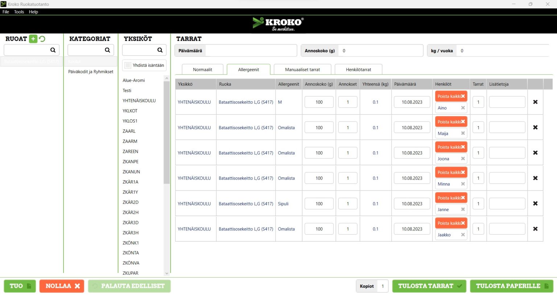The width and height of the screenshot is (557, 295).
Task: Switch to the Normaalit tab
Action: [x=202, y=70]
